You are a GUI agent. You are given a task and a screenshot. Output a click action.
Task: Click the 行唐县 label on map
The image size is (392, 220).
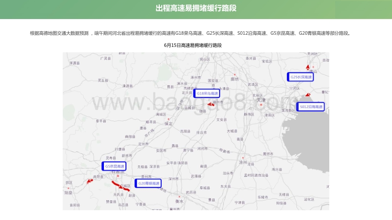[120, 149]
